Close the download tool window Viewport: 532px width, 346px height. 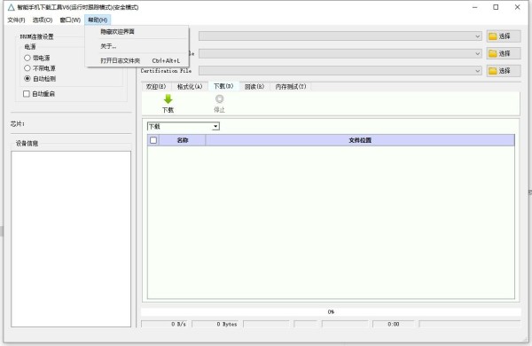coord(517,7)
